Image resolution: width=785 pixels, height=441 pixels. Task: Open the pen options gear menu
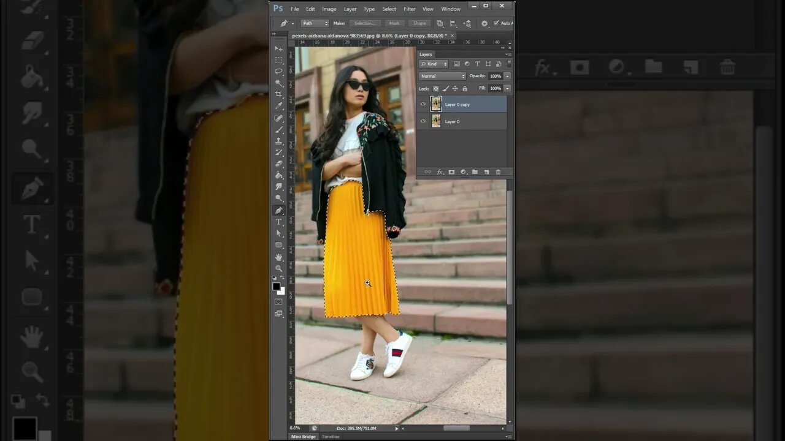(484, 23)
